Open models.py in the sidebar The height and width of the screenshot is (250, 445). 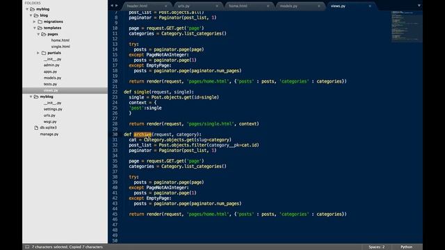point(52,78)
